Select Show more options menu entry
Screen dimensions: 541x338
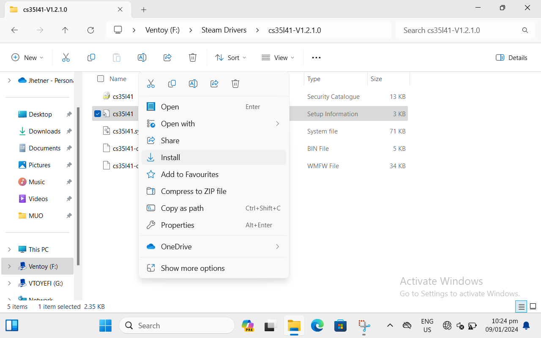pos(193,268)
